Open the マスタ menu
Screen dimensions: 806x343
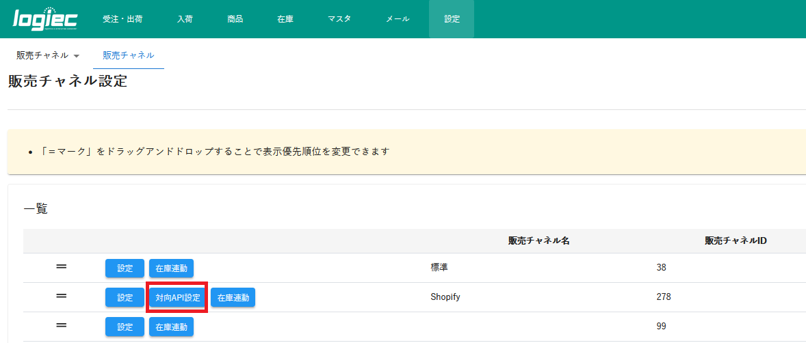click(339, 19)
